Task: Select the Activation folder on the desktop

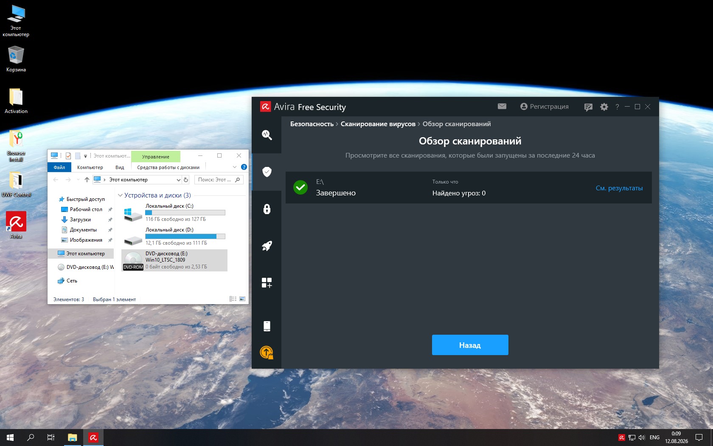Action: pyautogui.click(x=16, y=101)
